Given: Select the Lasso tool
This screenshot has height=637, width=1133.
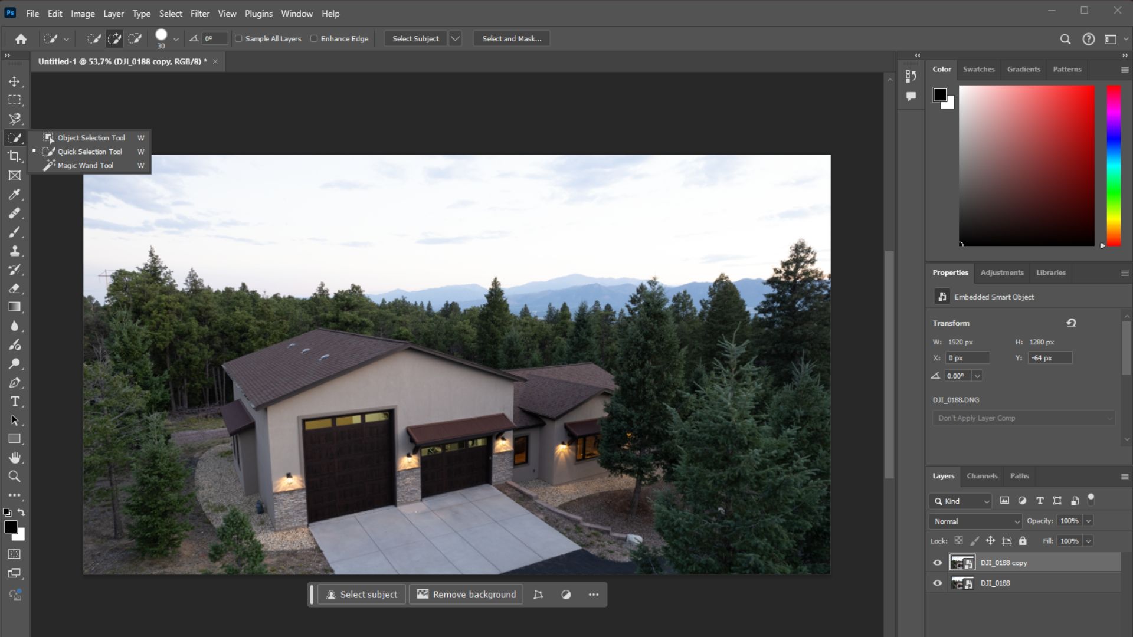Looking at the screenshot, I should pyautogui.click(x=15, y=119).
